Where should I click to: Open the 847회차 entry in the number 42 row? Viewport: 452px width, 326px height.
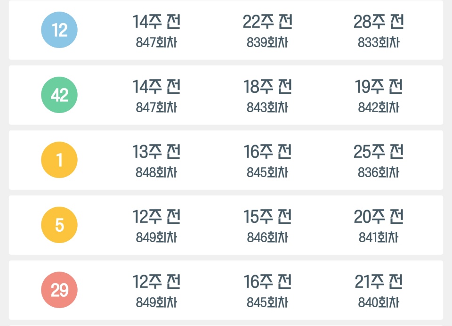click(156, 107)
